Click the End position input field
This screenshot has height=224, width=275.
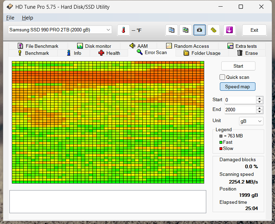pos(240,110)
